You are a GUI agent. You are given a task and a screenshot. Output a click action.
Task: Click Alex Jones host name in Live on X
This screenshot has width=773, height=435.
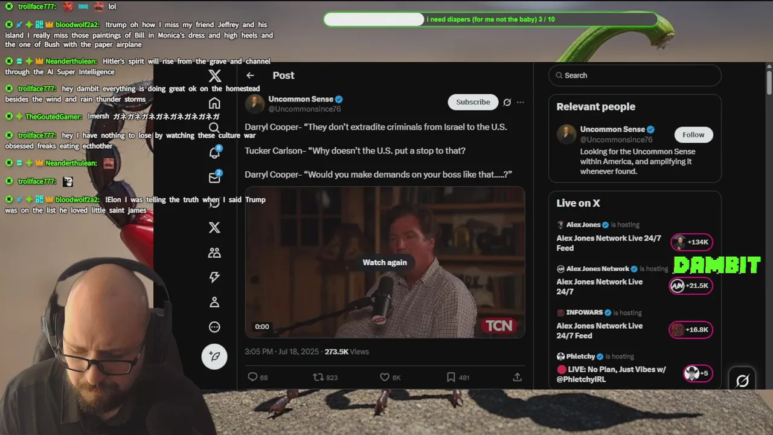[583, 225]
